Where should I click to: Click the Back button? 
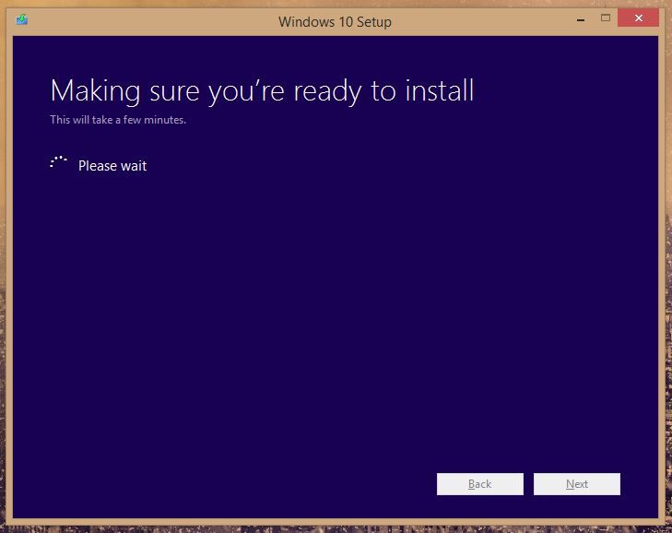pyautogui.click(x=480, y=484)
